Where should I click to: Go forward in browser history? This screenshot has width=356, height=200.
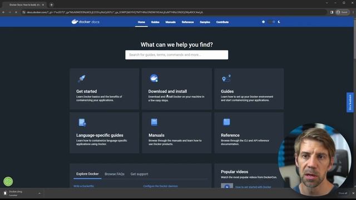(x=10, y=12)
